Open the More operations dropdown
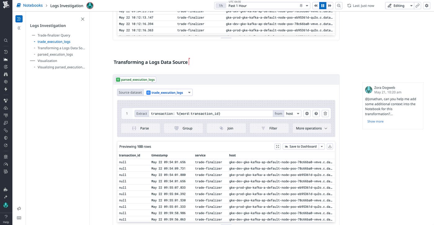 pos(312,128)
